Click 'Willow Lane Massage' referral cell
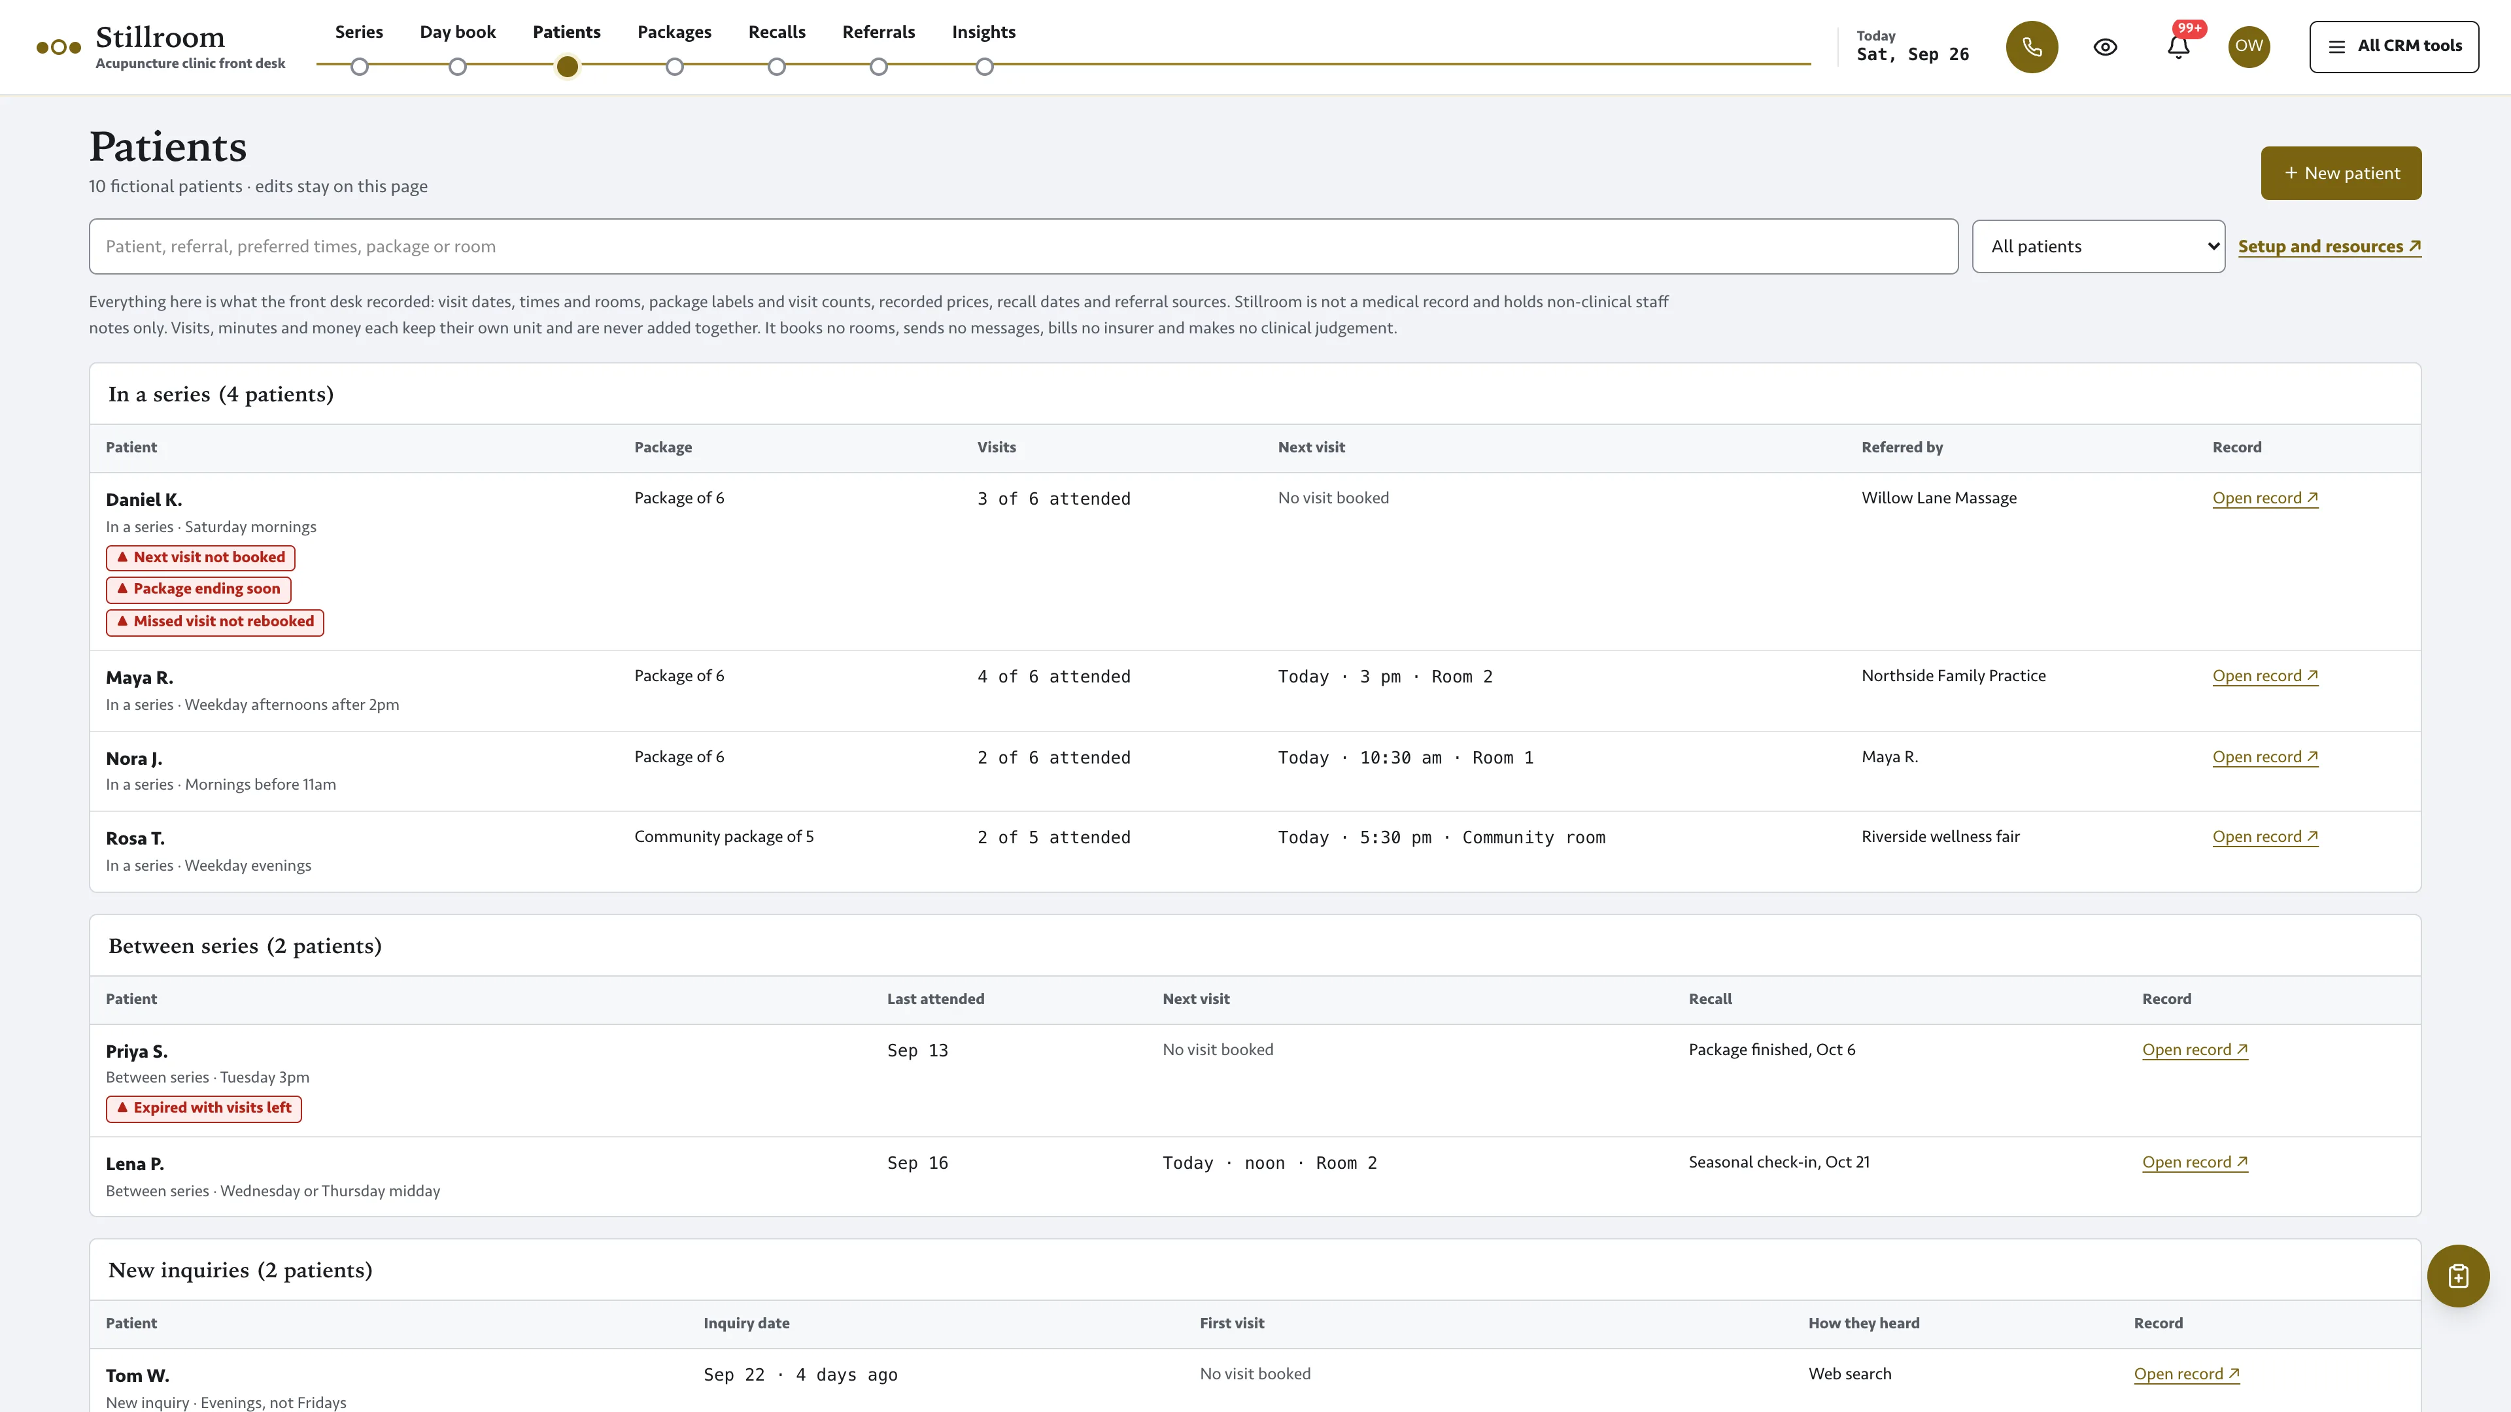 [1939, 498]
